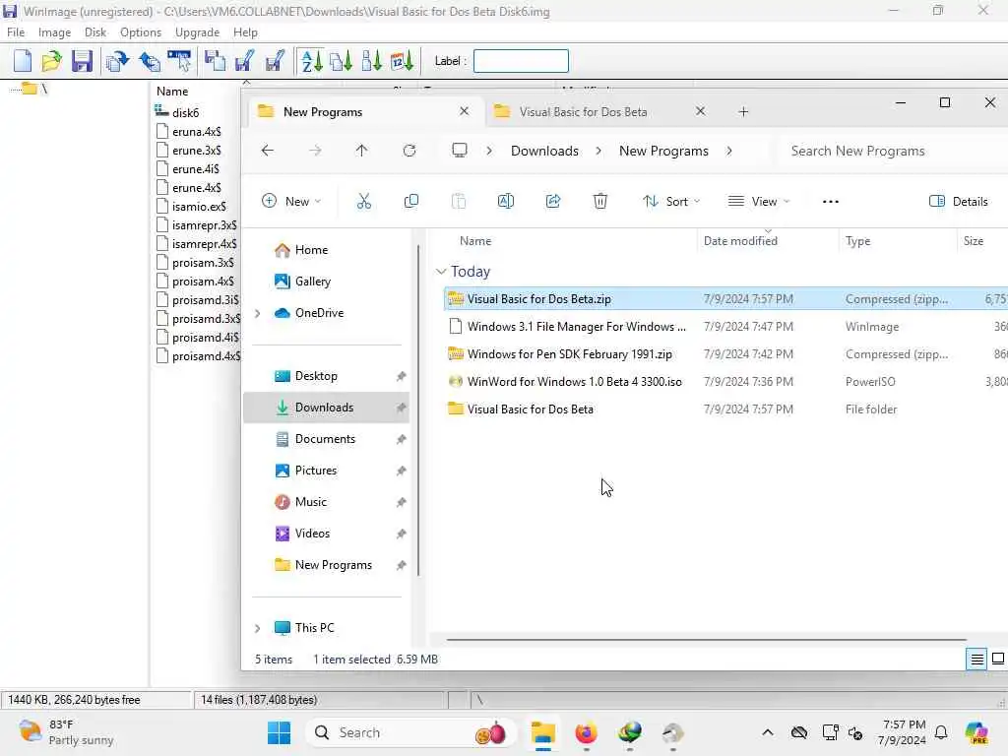Open the Disk menu in WinImage
The height and width of the screenshot is (756, 1008).
(x=95, y=32)
